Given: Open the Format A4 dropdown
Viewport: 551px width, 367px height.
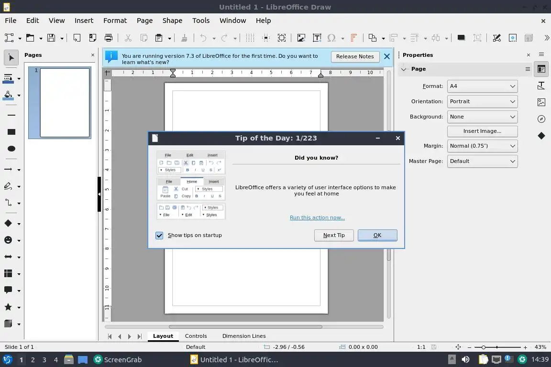Looking at the screenshot, I should 482,86.
